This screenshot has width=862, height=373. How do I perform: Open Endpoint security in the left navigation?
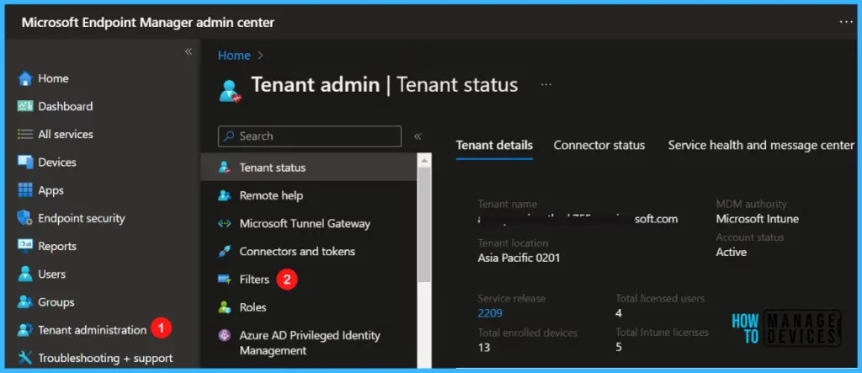coord(82,218)
